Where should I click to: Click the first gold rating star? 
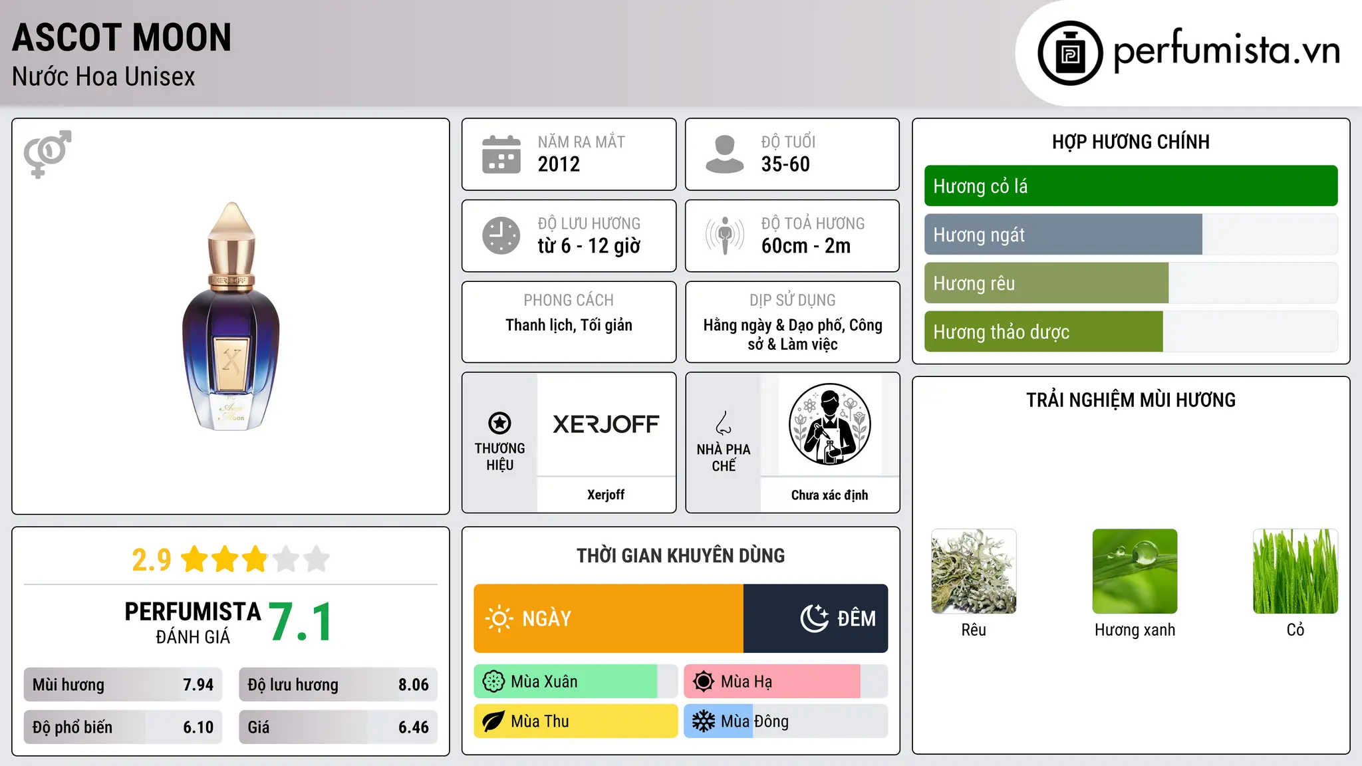(x=195, y=559)
